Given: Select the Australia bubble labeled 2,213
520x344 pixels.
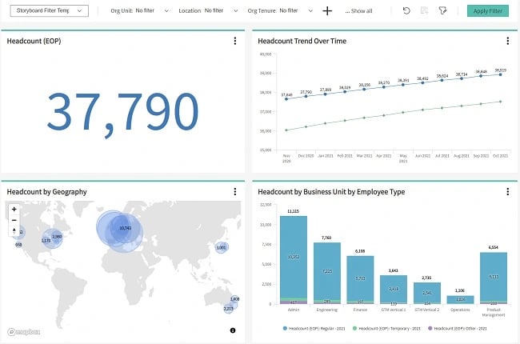Looking at the screenshot, I should pos(229,309).
